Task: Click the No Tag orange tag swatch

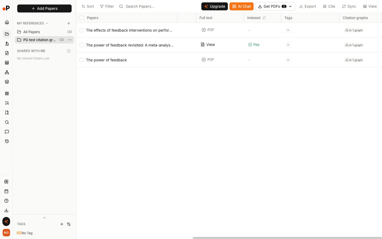Action: point(19,233)
